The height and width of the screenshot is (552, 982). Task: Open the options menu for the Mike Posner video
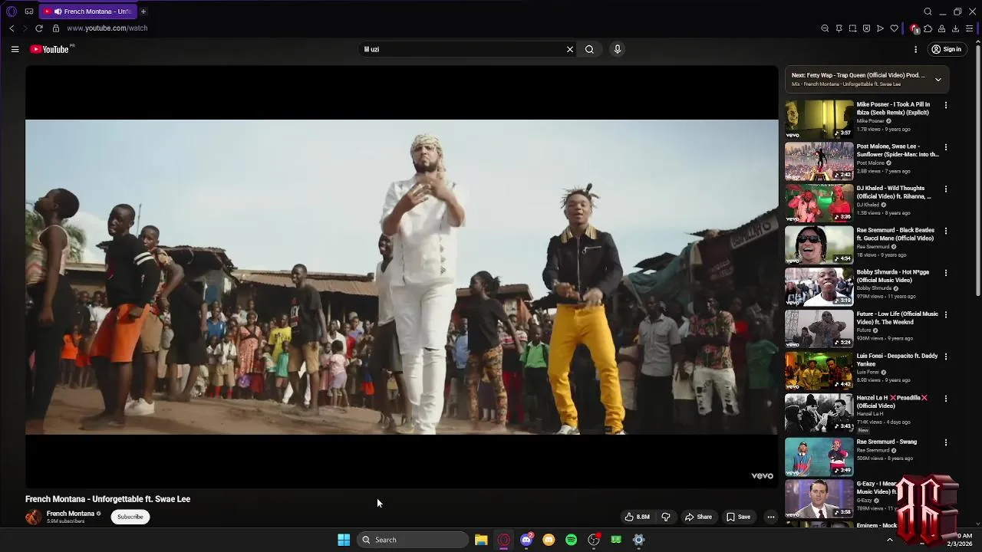(945, 105)
